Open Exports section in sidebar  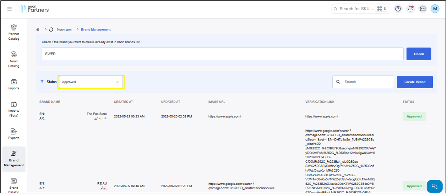point(14,134)
